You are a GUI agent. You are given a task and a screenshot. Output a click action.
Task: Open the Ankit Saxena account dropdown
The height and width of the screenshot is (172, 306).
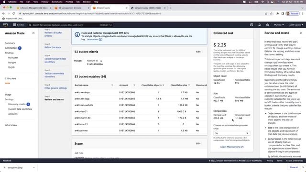(296, 25)
